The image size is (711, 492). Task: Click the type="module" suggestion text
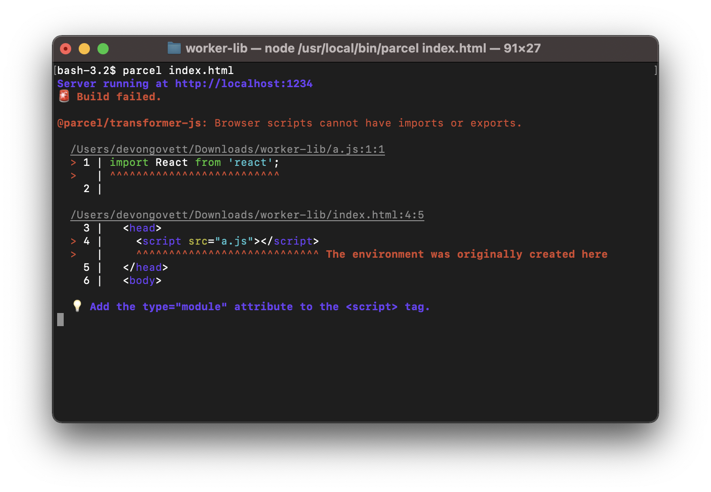(x=184, y=306)
